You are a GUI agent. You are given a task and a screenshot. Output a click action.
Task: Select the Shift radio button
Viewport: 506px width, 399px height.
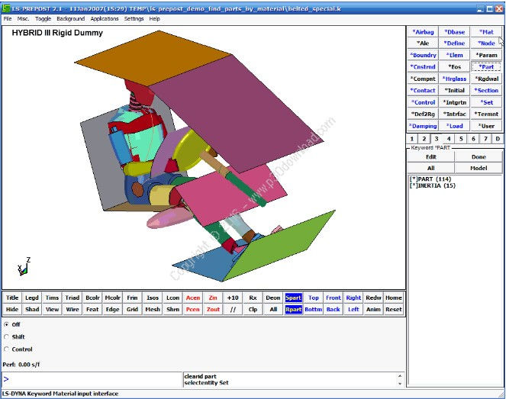tap(6, 336)
